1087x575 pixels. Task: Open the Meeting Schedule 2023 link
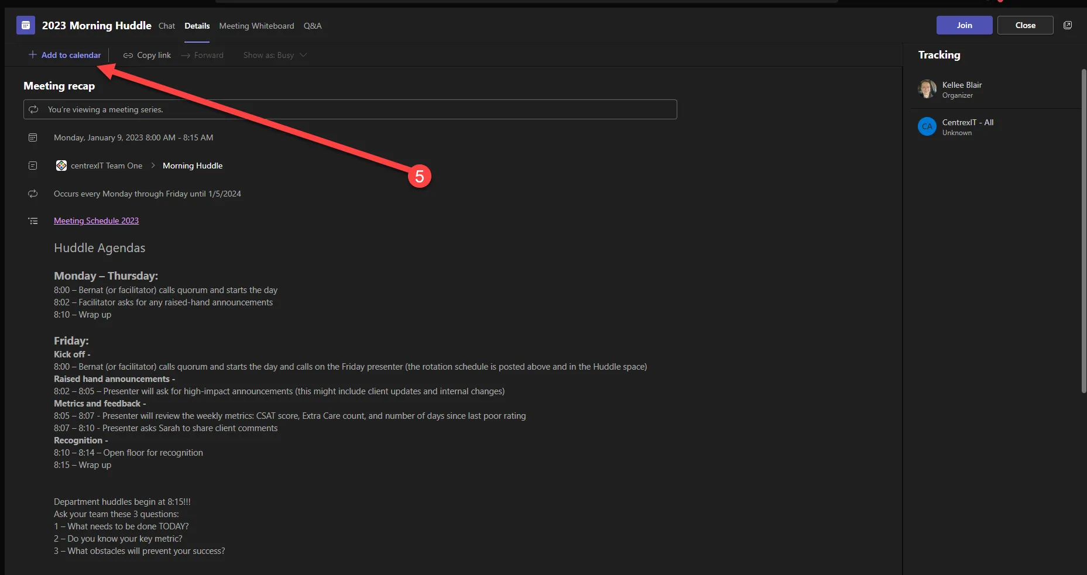click(x=96, y=221)
